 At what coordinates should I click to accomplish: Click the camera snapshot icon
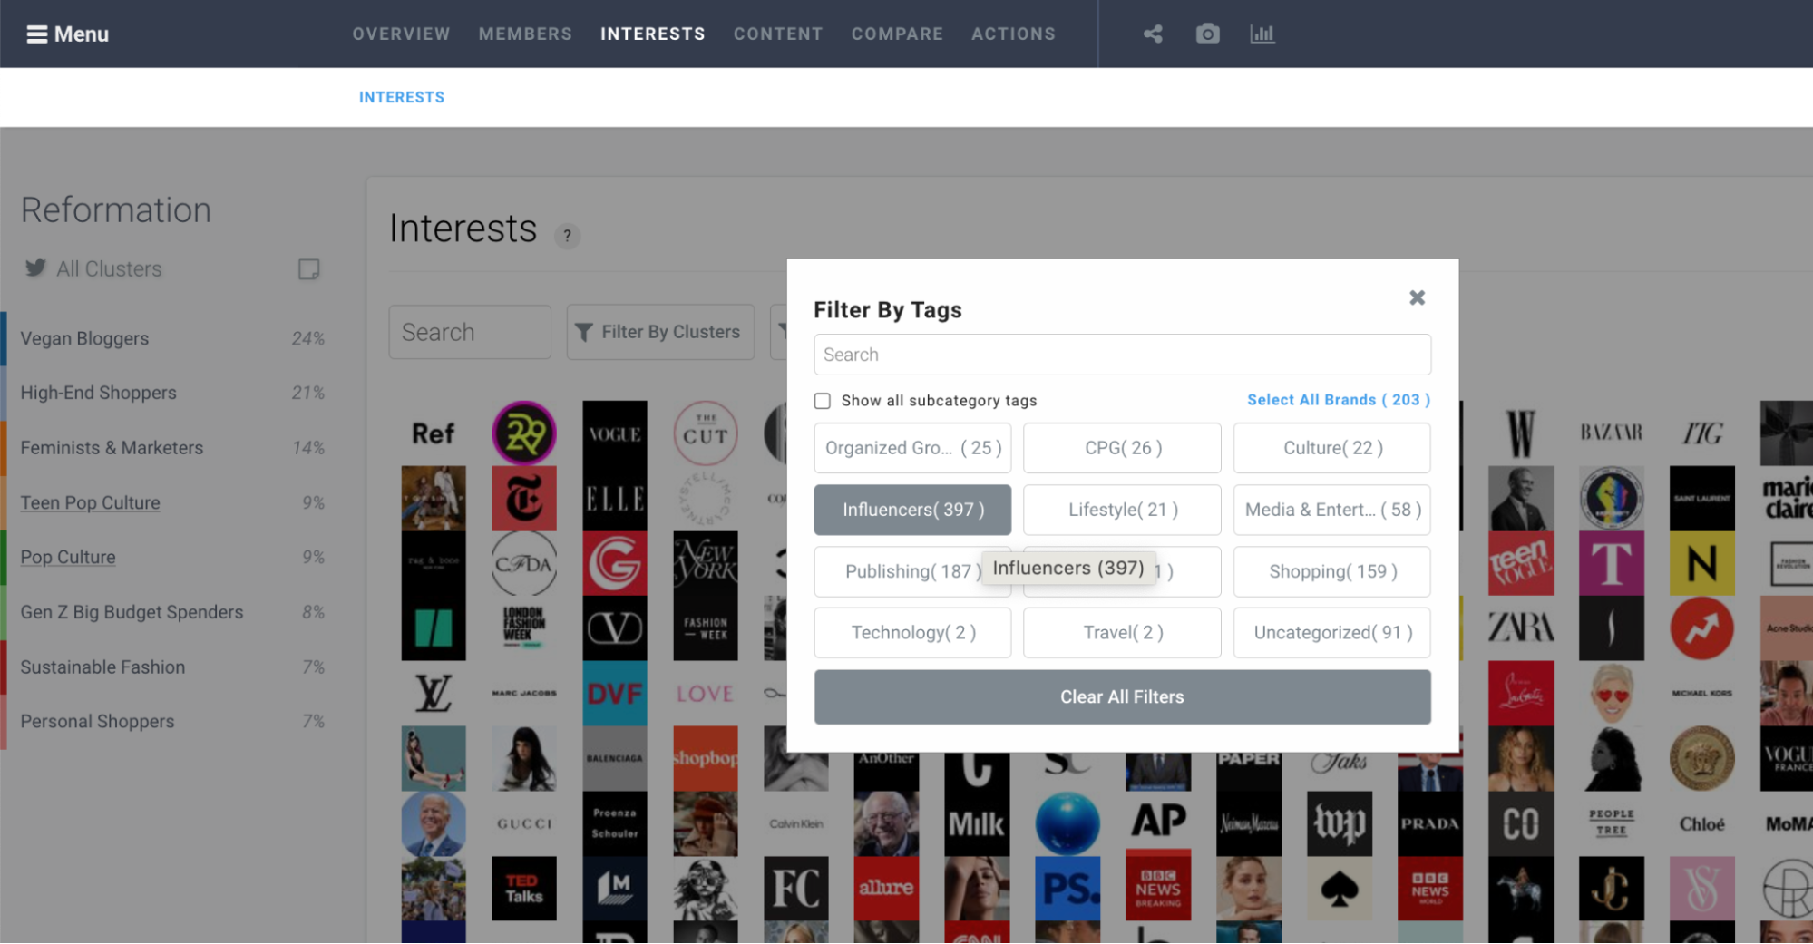coord(1207,34)
